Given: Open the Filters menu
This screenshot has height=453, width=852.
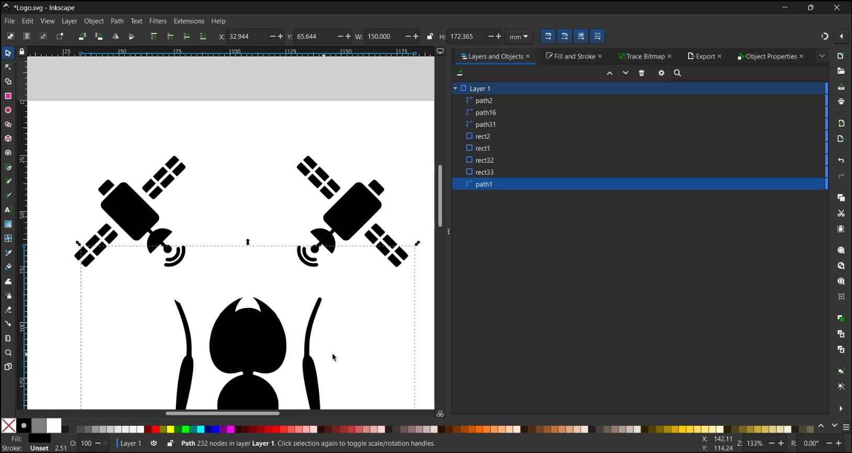Looking at the screenshot, I should [x=158, y=21].
